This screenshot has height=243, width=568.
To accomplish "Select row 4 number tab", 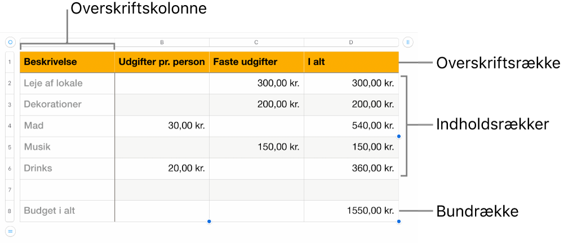I will pos(10,126).
